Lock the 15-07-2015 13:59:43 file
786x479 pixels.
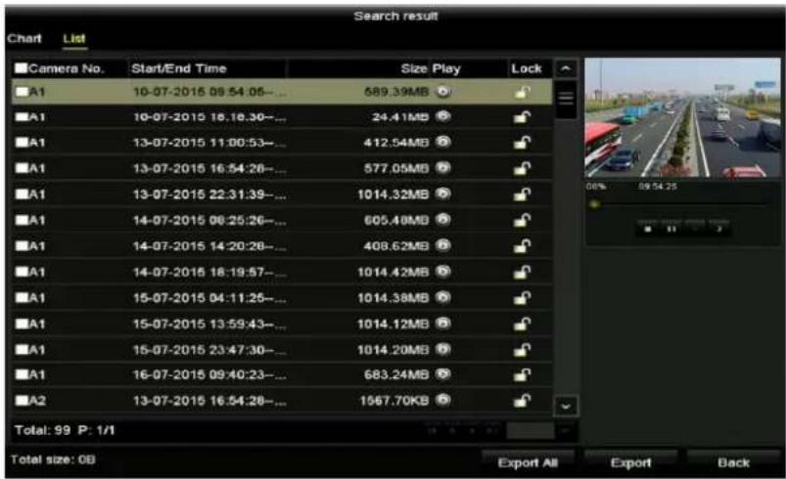pos(522,325)
